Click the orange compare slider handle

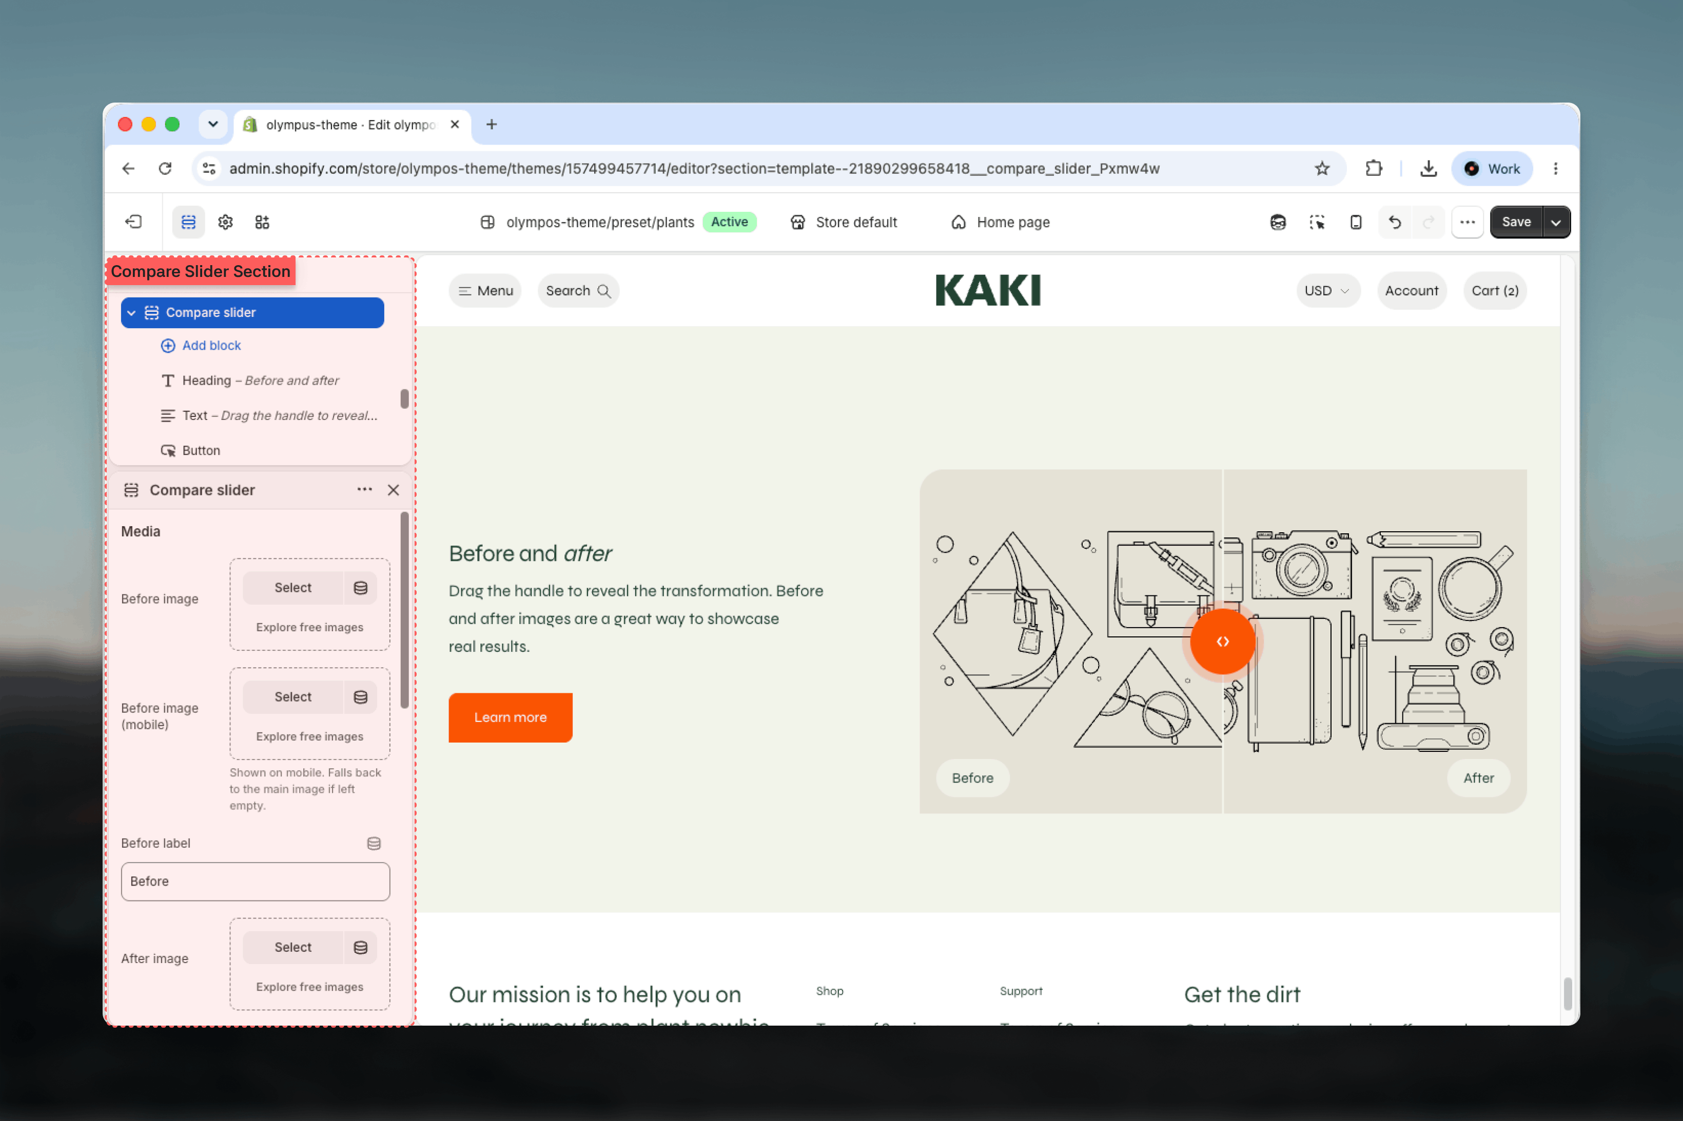1222,642
